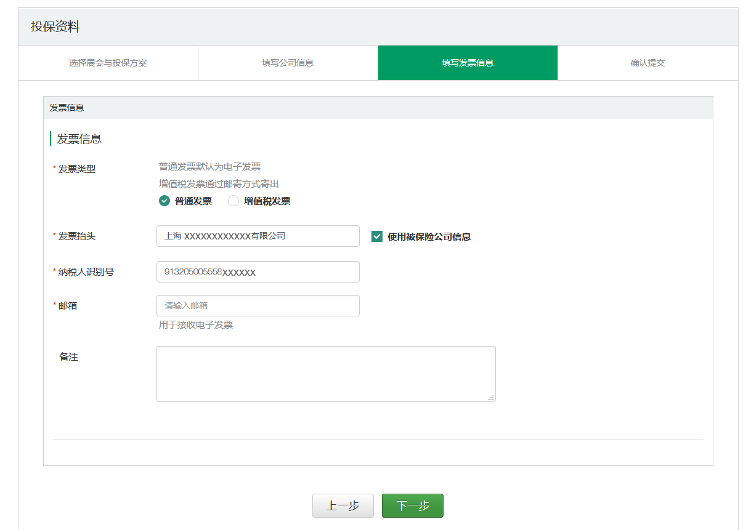Open the 选择展会与投保方案 step tab
Screen dimensions: 746x530
[108, 63]
